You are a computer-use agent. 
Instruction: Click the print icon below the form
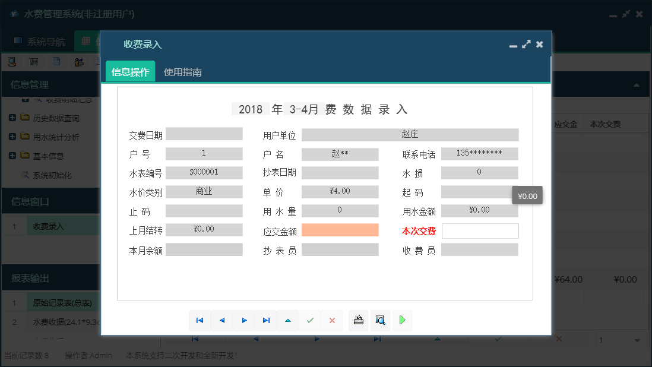(358, 320)
